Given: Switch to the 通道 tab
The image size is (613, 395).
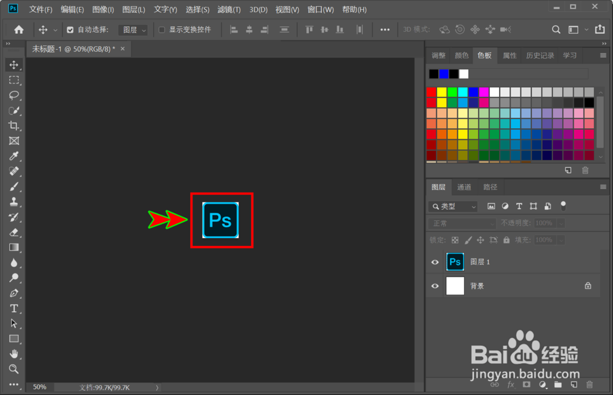Looking at the screenshot, I should click(x=464, y=187).
